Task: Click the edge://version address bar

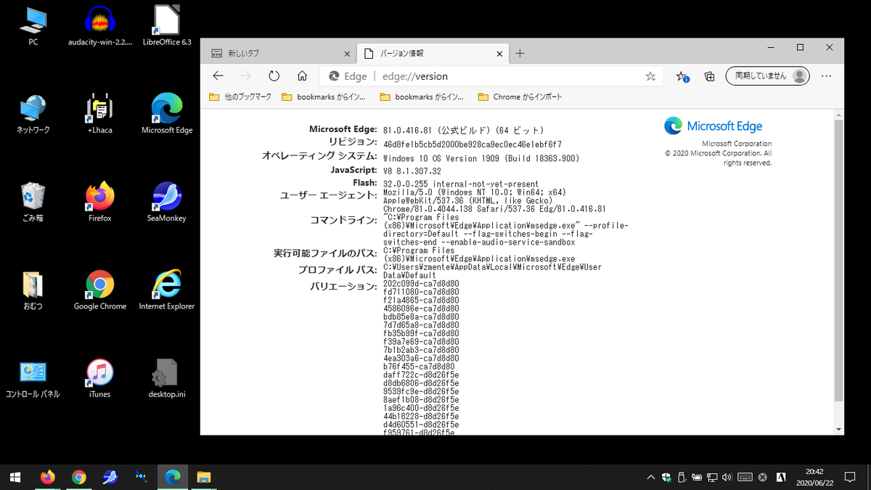Action: coord(492,76)
